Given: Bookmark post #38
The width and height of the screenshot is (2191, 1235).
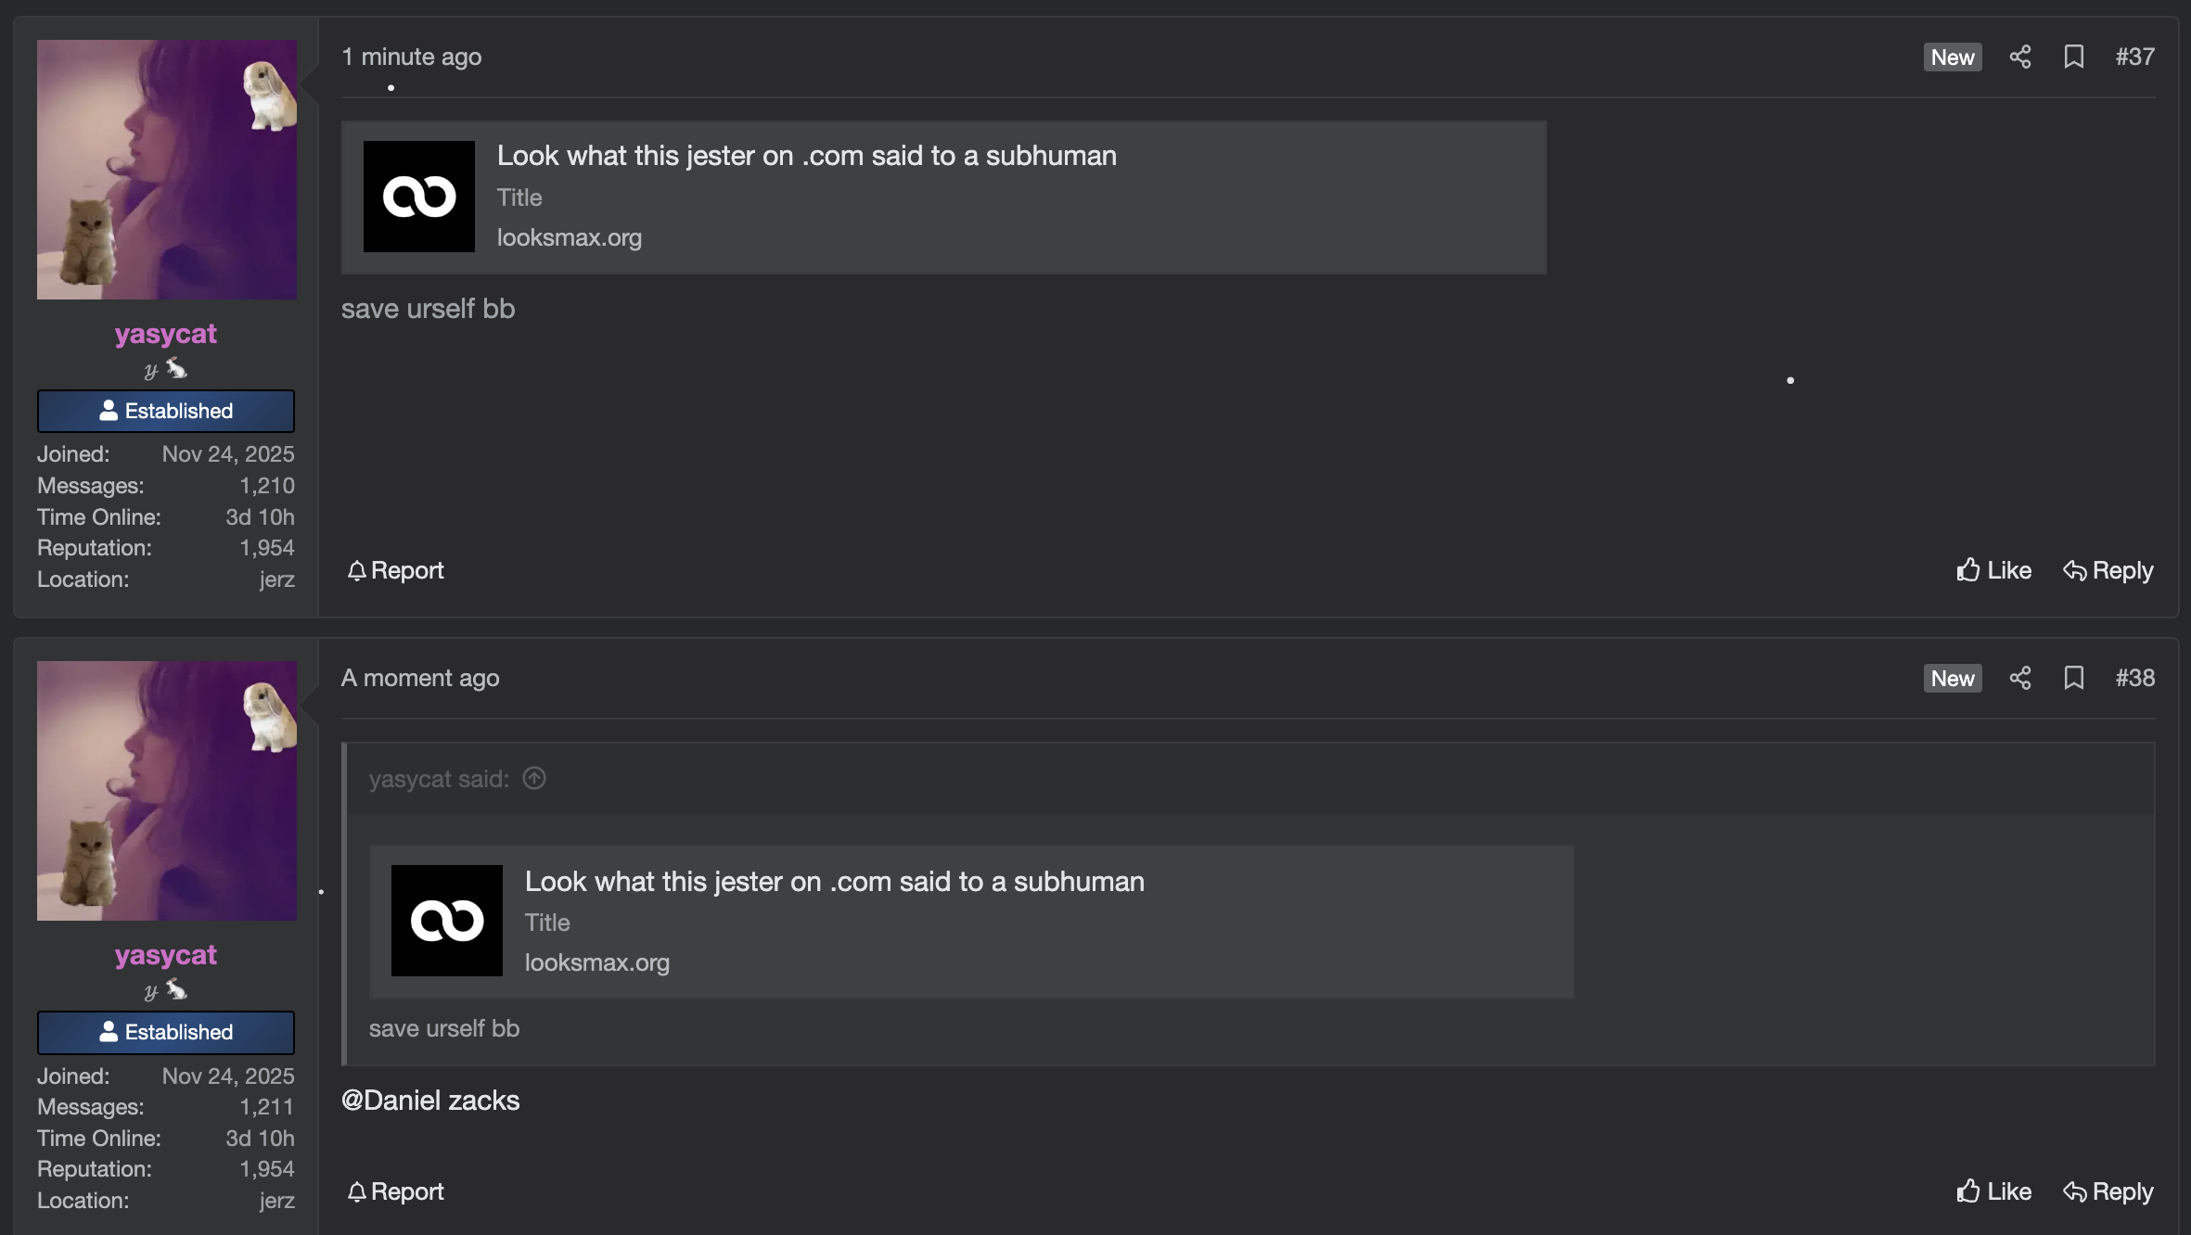Looking at the screenshot, I should 2074,678.
